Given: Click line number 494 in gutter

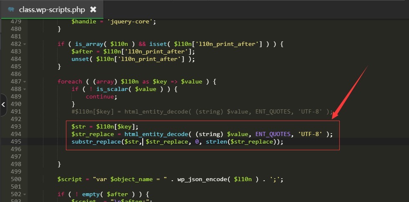Looking at the screenshot, I should pos(16,134).
